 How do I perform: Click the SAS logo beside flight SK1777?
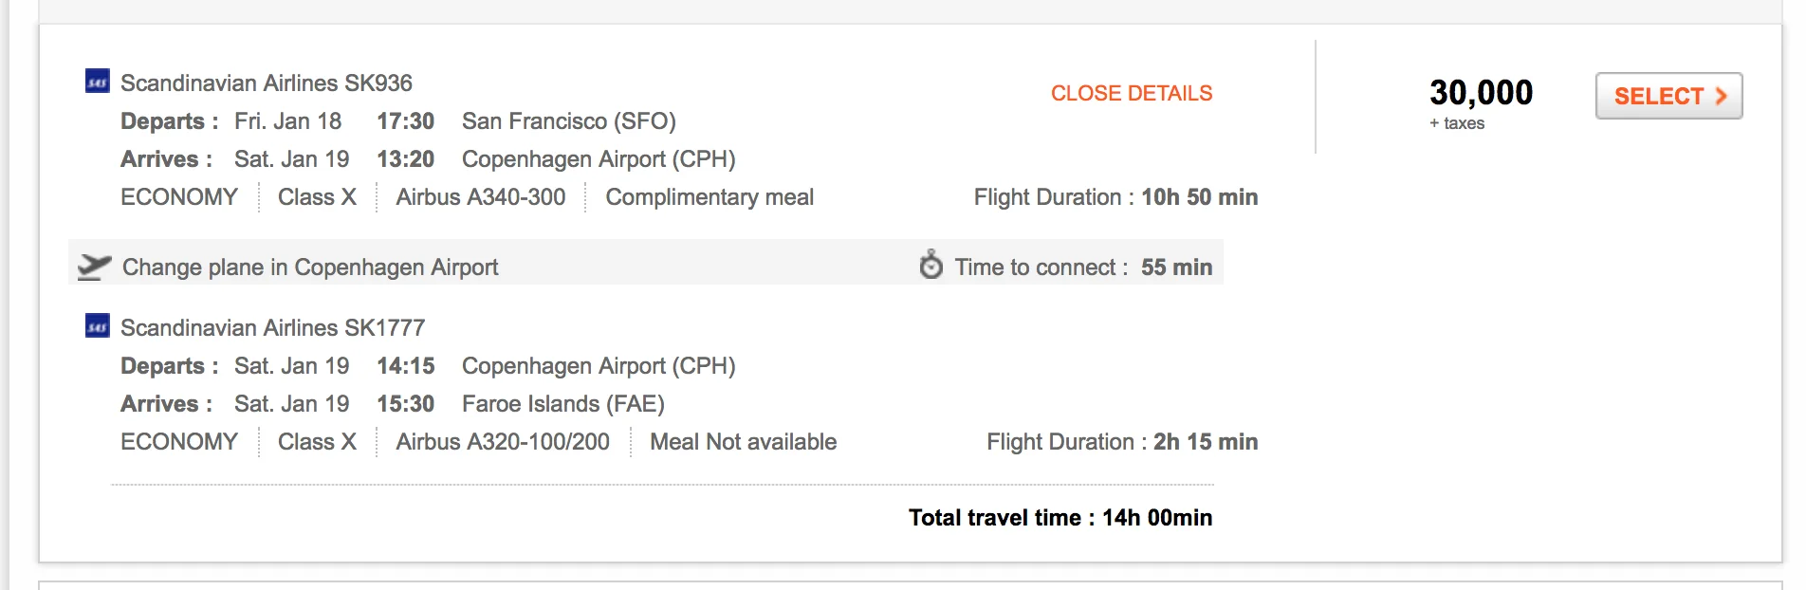98,326
